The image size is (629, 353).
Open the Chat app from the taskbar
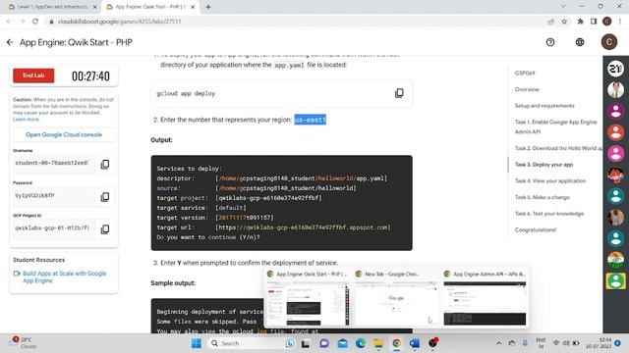click(x=324, y=343)
